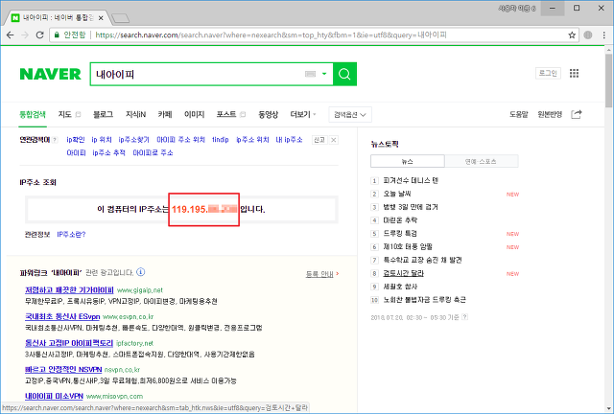Open the Naver services grid menu icon
The height and width of the screenshot is (414, 614).
pyautogui.click(x=574, y=73)
